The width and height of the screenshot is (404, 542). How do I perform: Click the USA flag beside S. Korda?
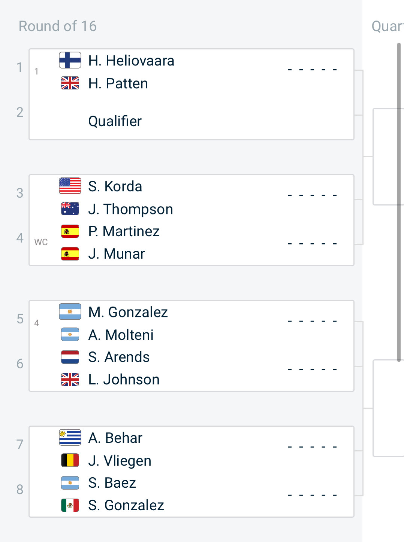click(70, 186)
